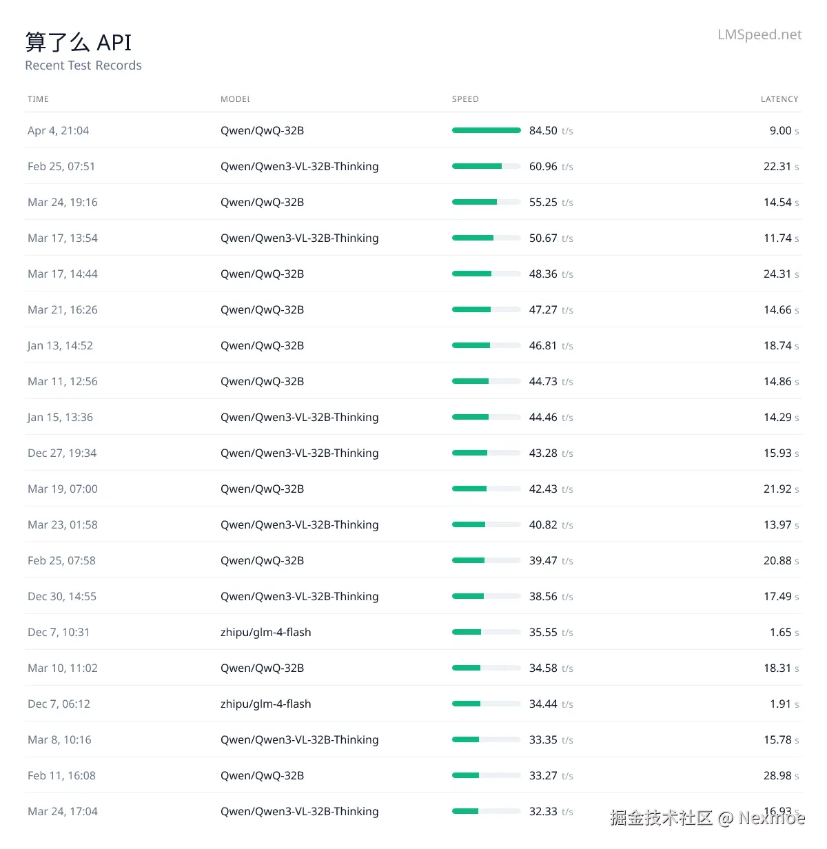Sort by the MODEL column header
Image resolution: width=827 pixels, height=849 pixels.
[x=235, y=99]
